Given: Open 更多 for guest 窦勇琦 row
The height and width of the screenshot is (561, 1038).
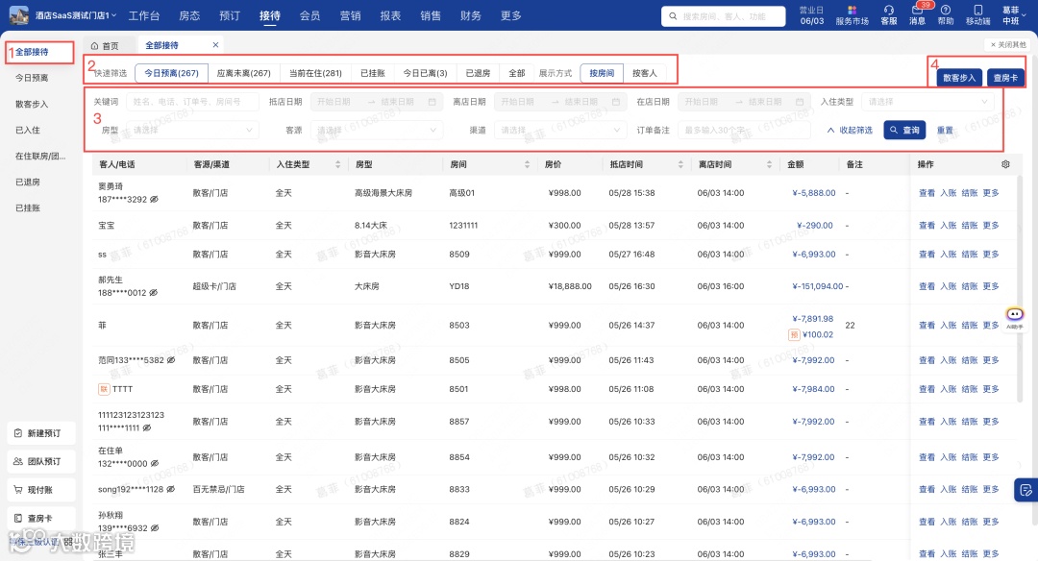Looking at the screenshot, I should (x=990, y=193).
